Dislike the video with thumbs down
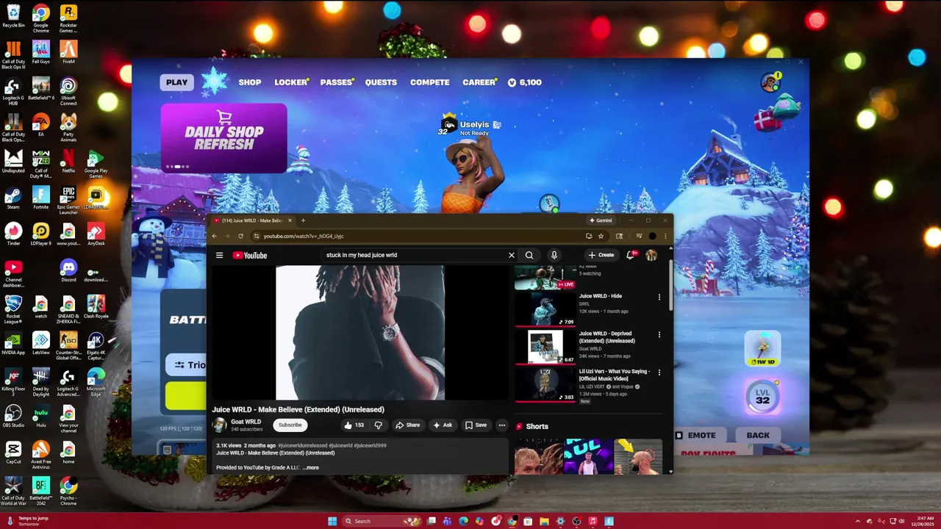 (379, 425)
